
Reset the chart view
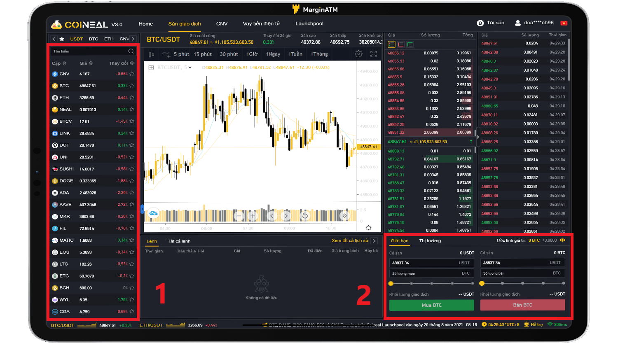click(305, 215)
